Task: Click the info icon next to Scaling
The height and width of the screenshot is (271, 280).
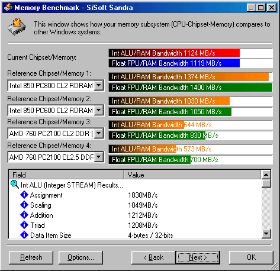Action: click(24, 205)
